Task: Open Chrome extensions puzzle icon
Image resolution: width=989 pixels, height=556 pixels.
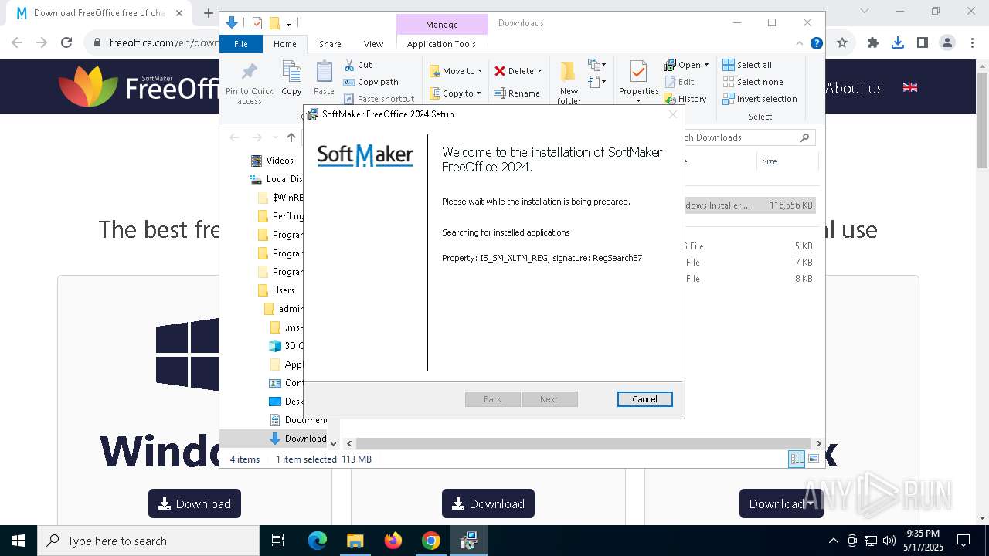Action: click(x=873, y=43)
